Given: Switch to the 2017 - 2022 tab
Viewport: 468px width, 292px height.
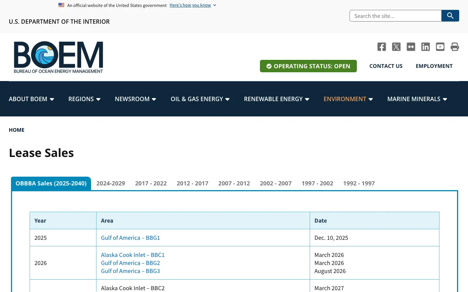Looking at the screenshot, I should (x=151, y=183).
